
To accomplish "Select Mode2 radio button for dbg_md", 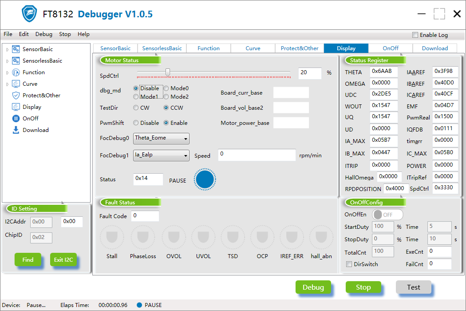I will (x=166, y=97).
